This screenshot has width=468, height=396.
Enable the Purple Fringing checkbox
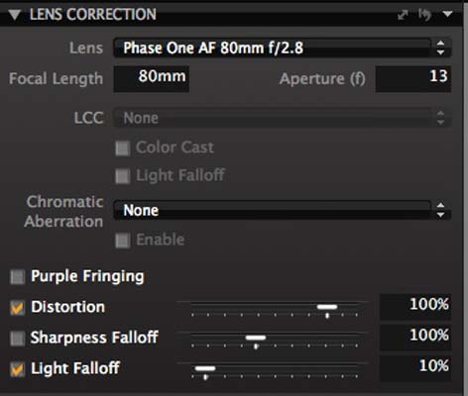click(x=18, y=277)
